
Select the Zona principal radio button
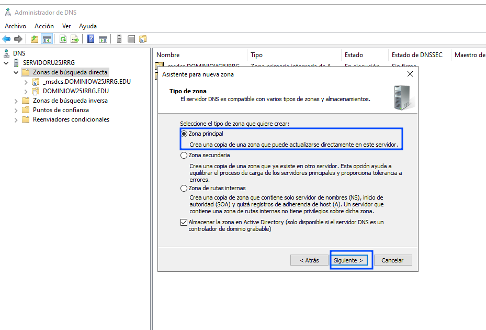pyautogui.click(x=184, y=134)
